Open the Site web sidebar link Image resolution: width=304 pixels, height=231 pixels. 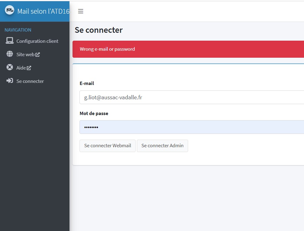[x=25, y=54]
